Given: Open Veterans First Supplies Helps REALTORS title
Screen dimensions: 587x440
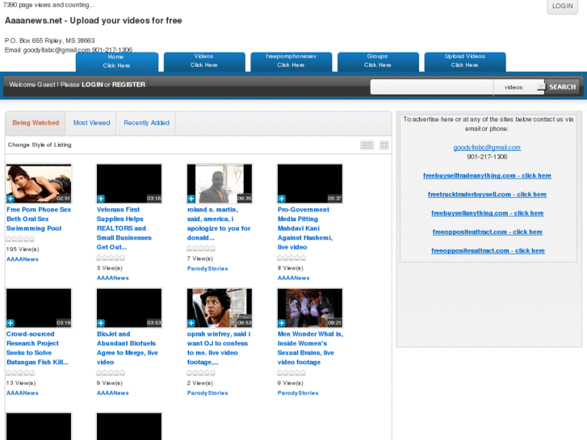Looking at the screenshot, I should (124, 228).
